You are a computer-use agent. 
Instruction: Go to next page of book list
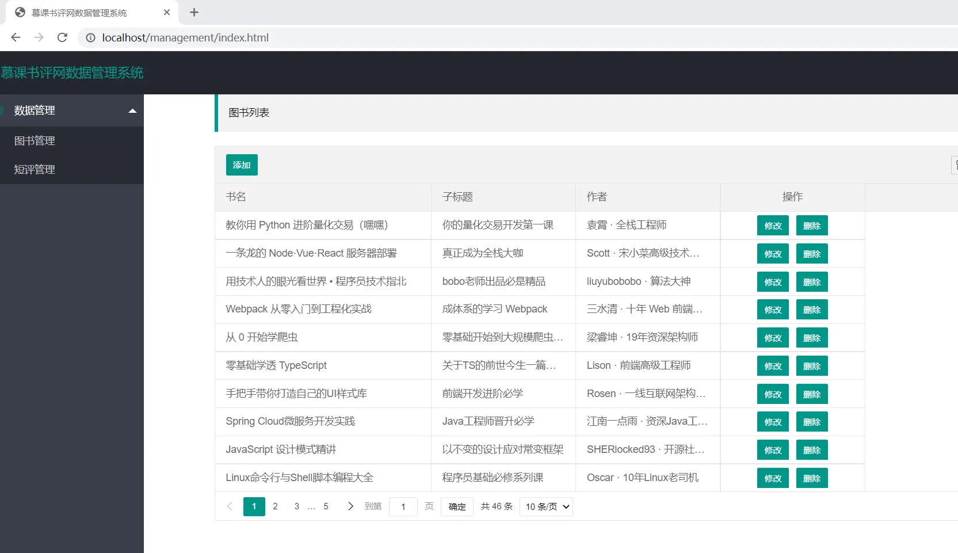tap(350, 506)
